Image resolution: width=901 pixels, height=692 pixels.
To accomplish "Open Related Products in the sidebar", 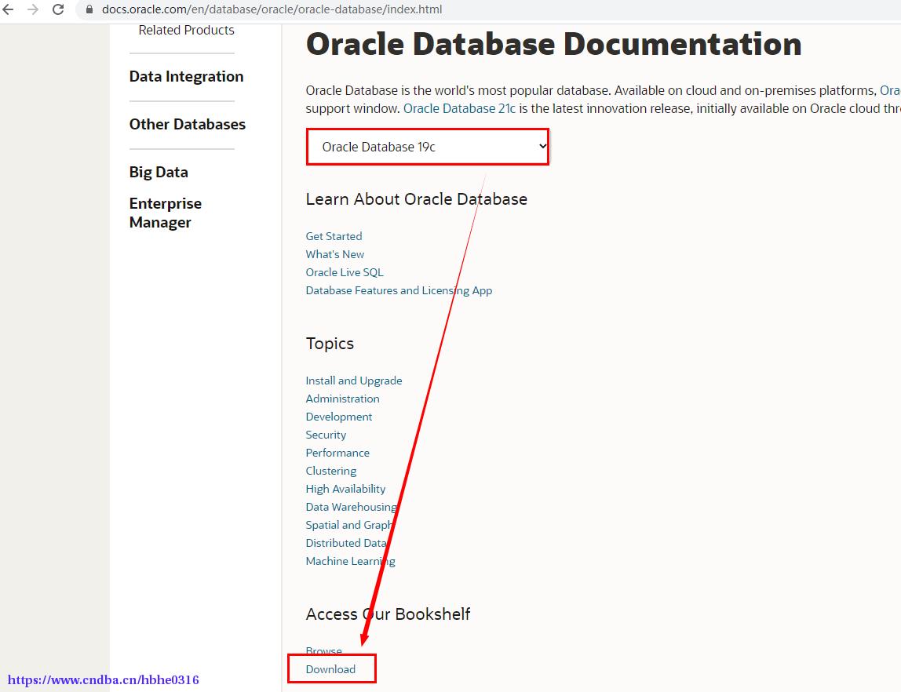I will tap(186, 30).
